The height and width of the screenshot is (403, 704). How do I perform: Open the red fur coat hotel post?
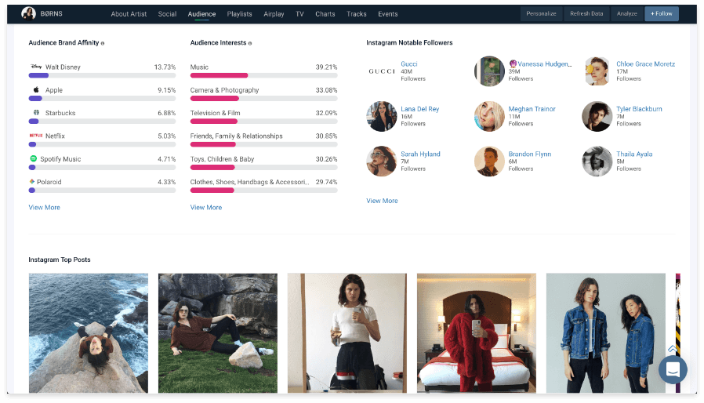click(477, 333)
